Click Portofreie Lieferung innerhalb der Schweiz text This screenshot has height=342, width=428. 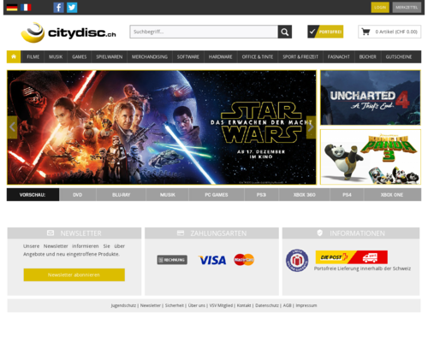362,268
